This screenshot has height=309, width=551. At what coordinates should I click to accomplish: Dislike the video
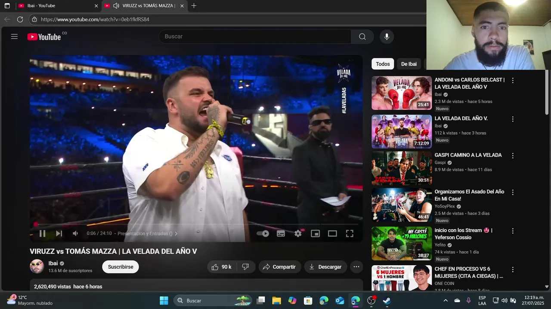tap(245, 267)
